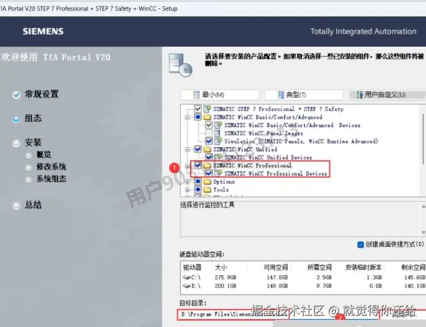Screen dimensions: 426x327
Task: Click the WinCC Professional folder icon
Action: point(207,165)
